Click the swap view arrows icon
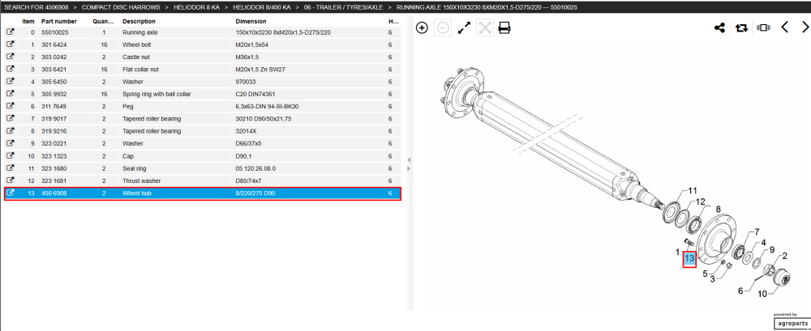Screen dimensions: 811x331 (742, 28)
